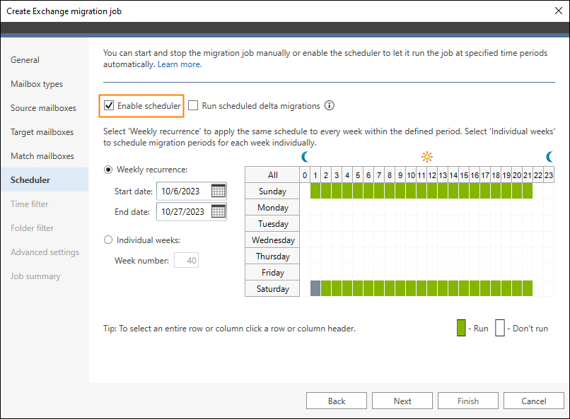Select the whole Friday row header
Image resolution: width=570 pixels, height=419 pixels.
click(272, 272)
